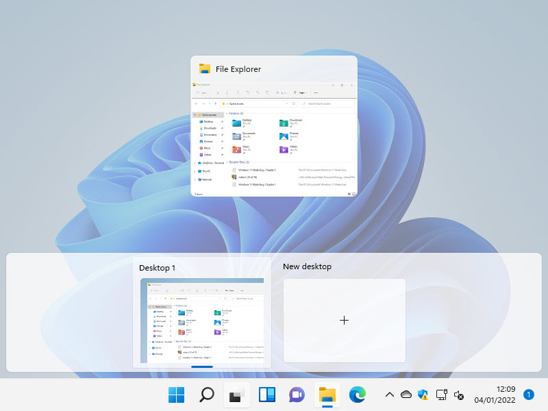The image size is (548, 411).
Task: Launch Microsoft Edge from the taskbar
Action: (x=357, y=395)
